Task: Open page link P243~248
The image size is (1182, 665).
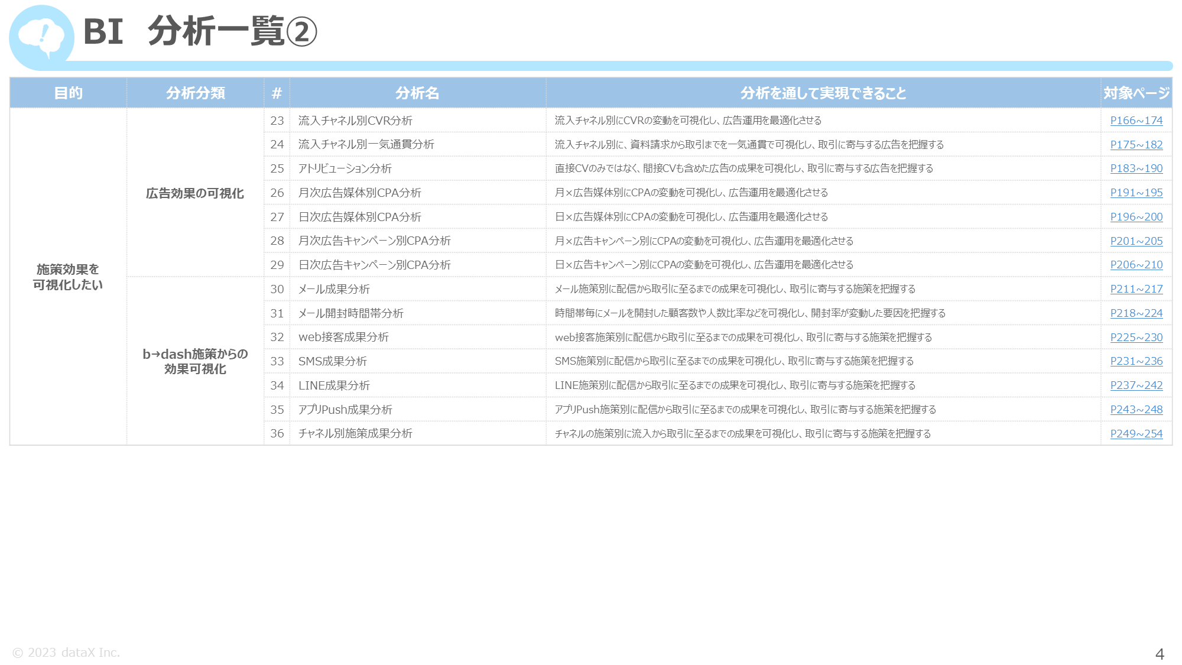Action: [1136, 410]
